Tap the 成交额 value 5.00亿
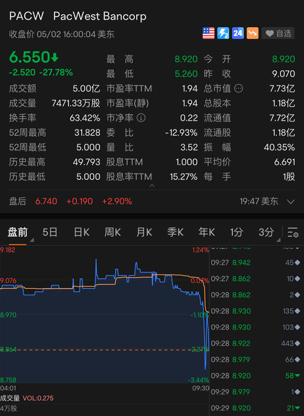 86,89
